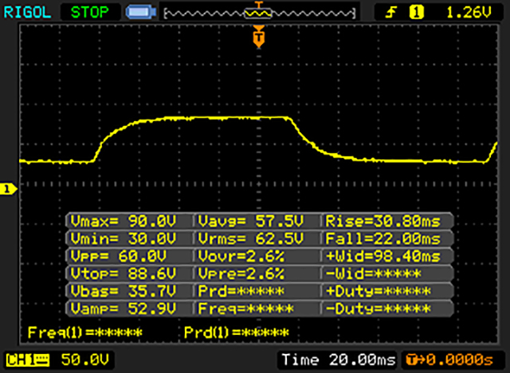Click the Freq=***** cell in the measurement table
This screenshot has height=373, width=510.
pos(245,308)
